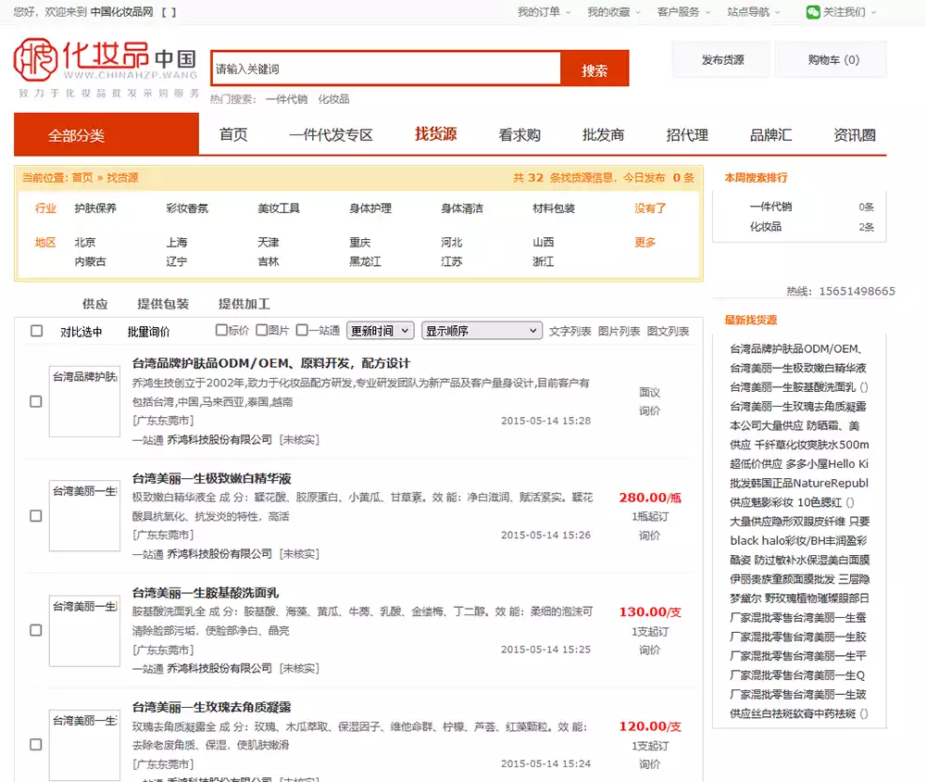926x782 pixels.
Task: Filter by region 北京
Action: 85,243
